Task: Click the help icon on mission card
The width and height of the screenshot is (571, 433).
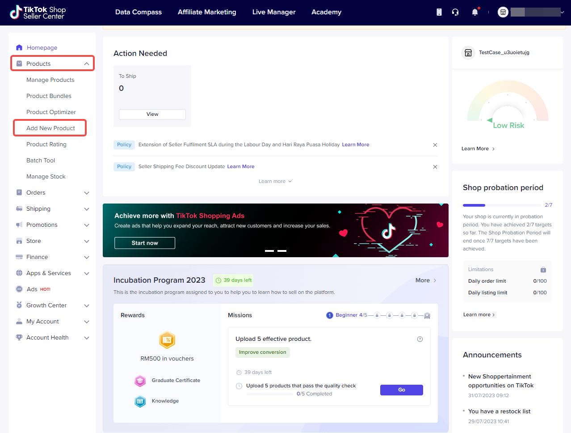Action: [420, 339]
